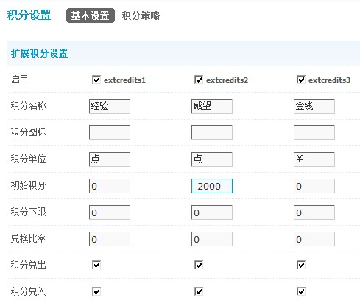Click the empty 积分图标 field for extcredits3
Image resolution: width=360 pixels, height=301 pixels.
pos(314,133)
